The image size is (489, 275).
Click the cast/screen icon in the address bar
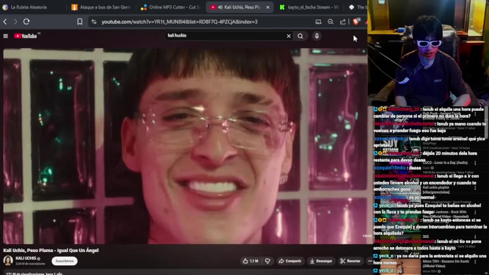318,22
